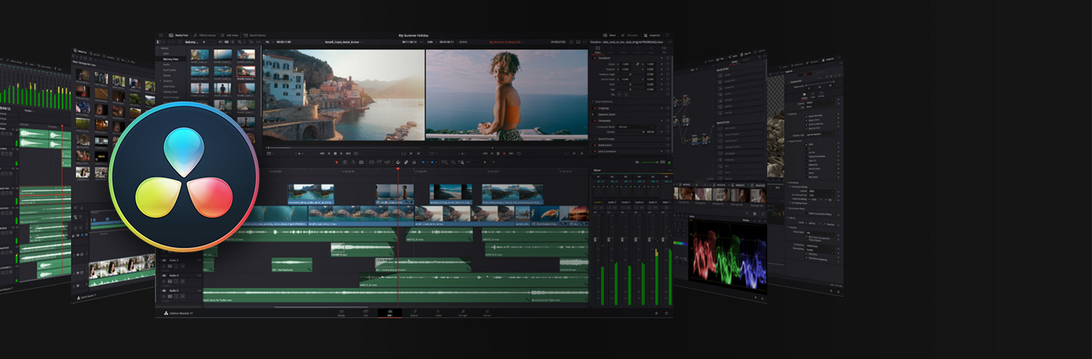
Task: Expand the Airports bin
Action: click(x=160, y=81)
